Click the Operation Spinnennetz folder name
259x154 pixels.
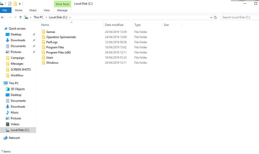pos(61,37)
